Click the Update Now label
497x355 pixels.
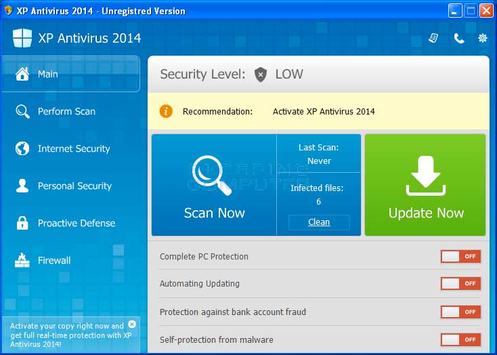[426, 213]
